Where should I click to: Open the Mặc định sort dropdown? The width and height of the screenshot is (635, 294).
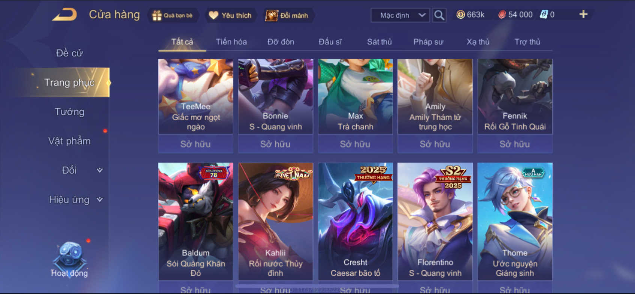tap(400, 15)
